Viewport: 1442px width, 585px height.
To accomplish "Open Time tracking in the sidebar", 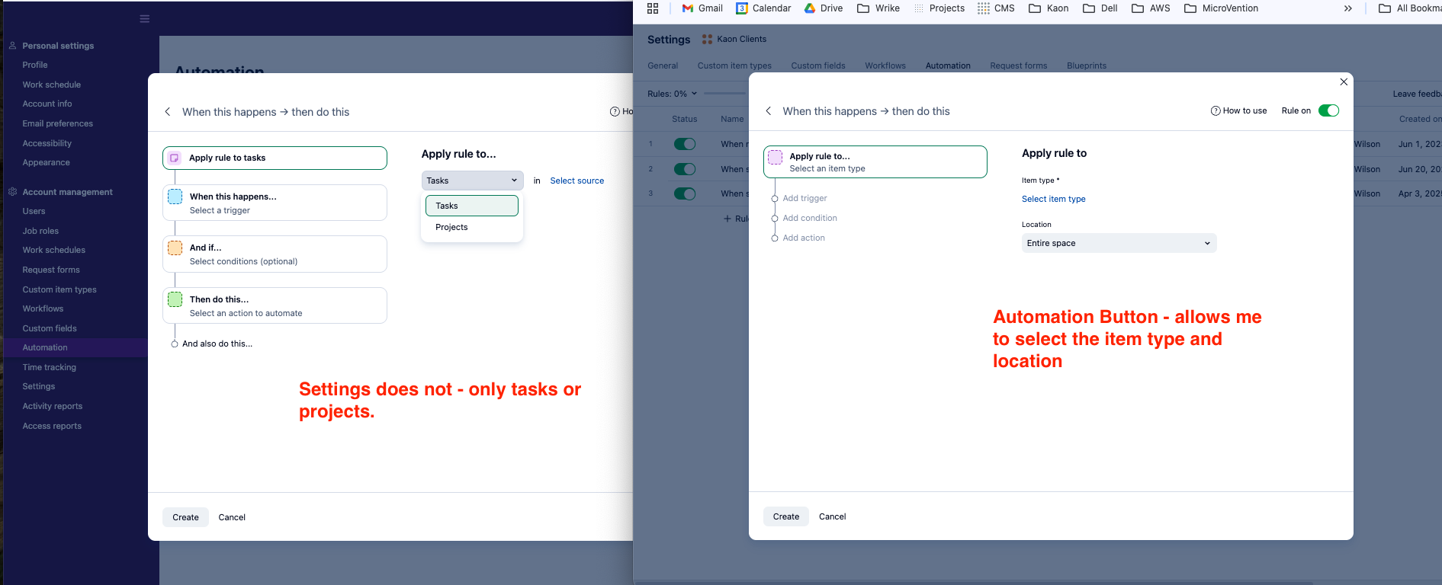I will click(50, 367).
